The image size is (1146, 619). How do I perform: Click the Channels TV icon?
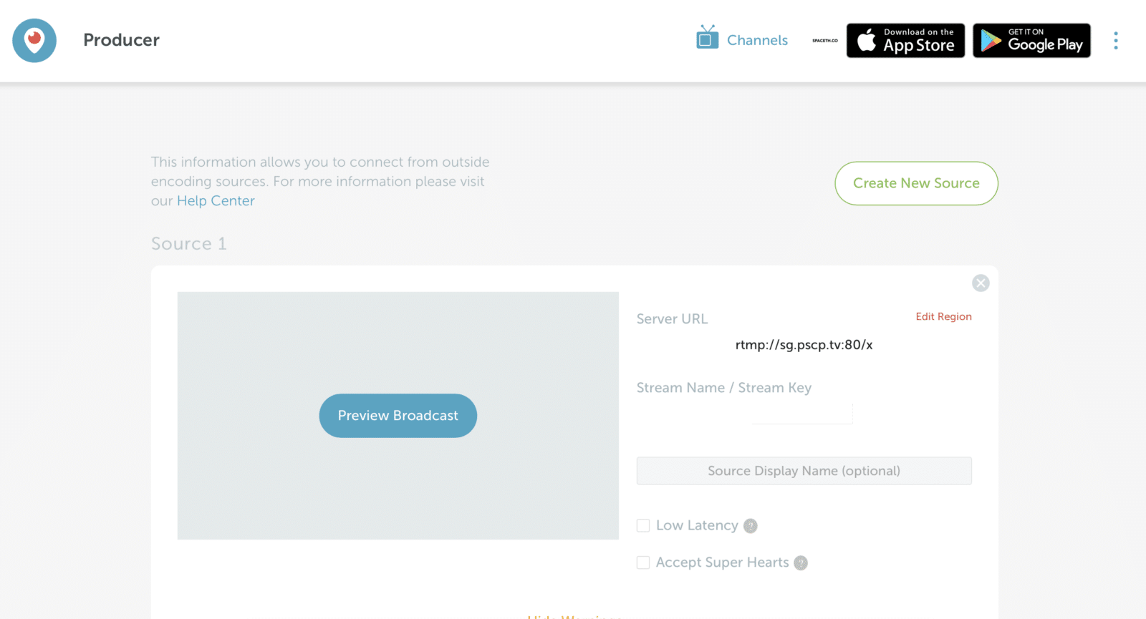click(x=707, y=38)
